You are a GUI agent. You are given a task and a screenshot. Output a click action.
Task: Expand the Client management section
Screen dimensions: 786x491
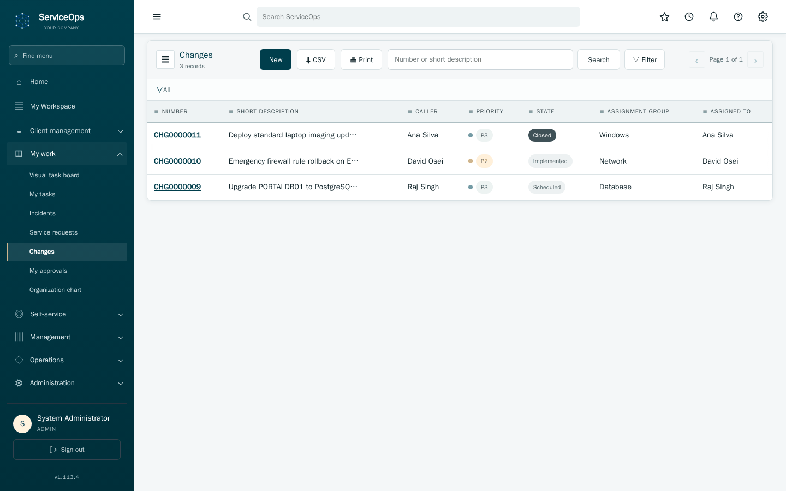(x=67, y=131)
